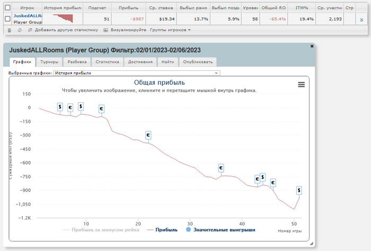
Task: Click the profit history sparkline thumbnail
Action: (63, 19)
